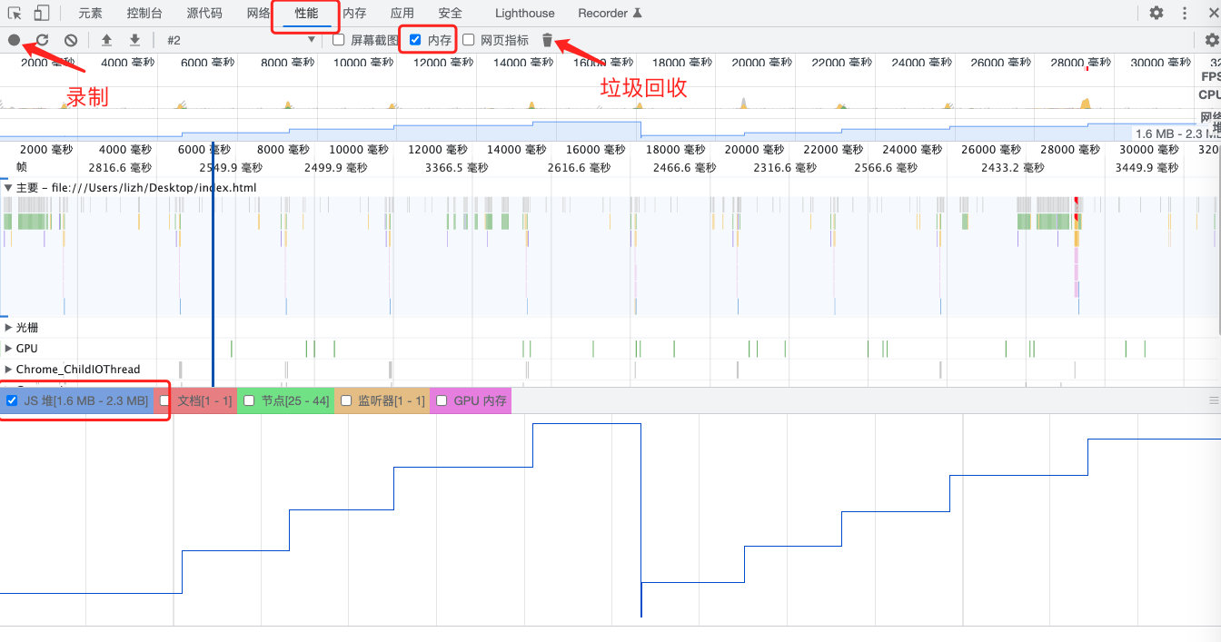Open the DevTools three-dot menu
This screenshot has height=642, width=1221.
tap(1184, 13)
